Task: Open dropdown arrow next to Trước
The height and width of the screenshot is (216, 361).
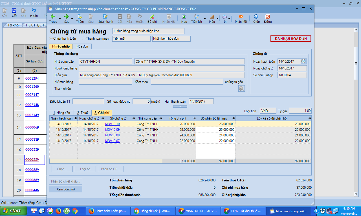Action: tap(60, 19)
